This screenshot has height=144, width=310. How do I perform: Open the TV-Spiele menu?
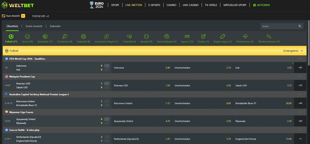click(211, 5)
